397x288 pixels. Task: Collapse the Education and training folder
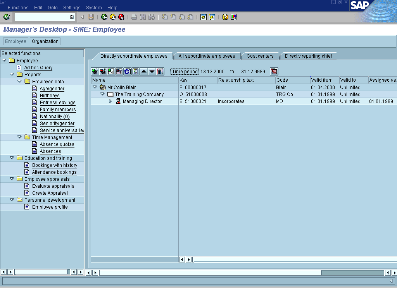tap(12, 158)
